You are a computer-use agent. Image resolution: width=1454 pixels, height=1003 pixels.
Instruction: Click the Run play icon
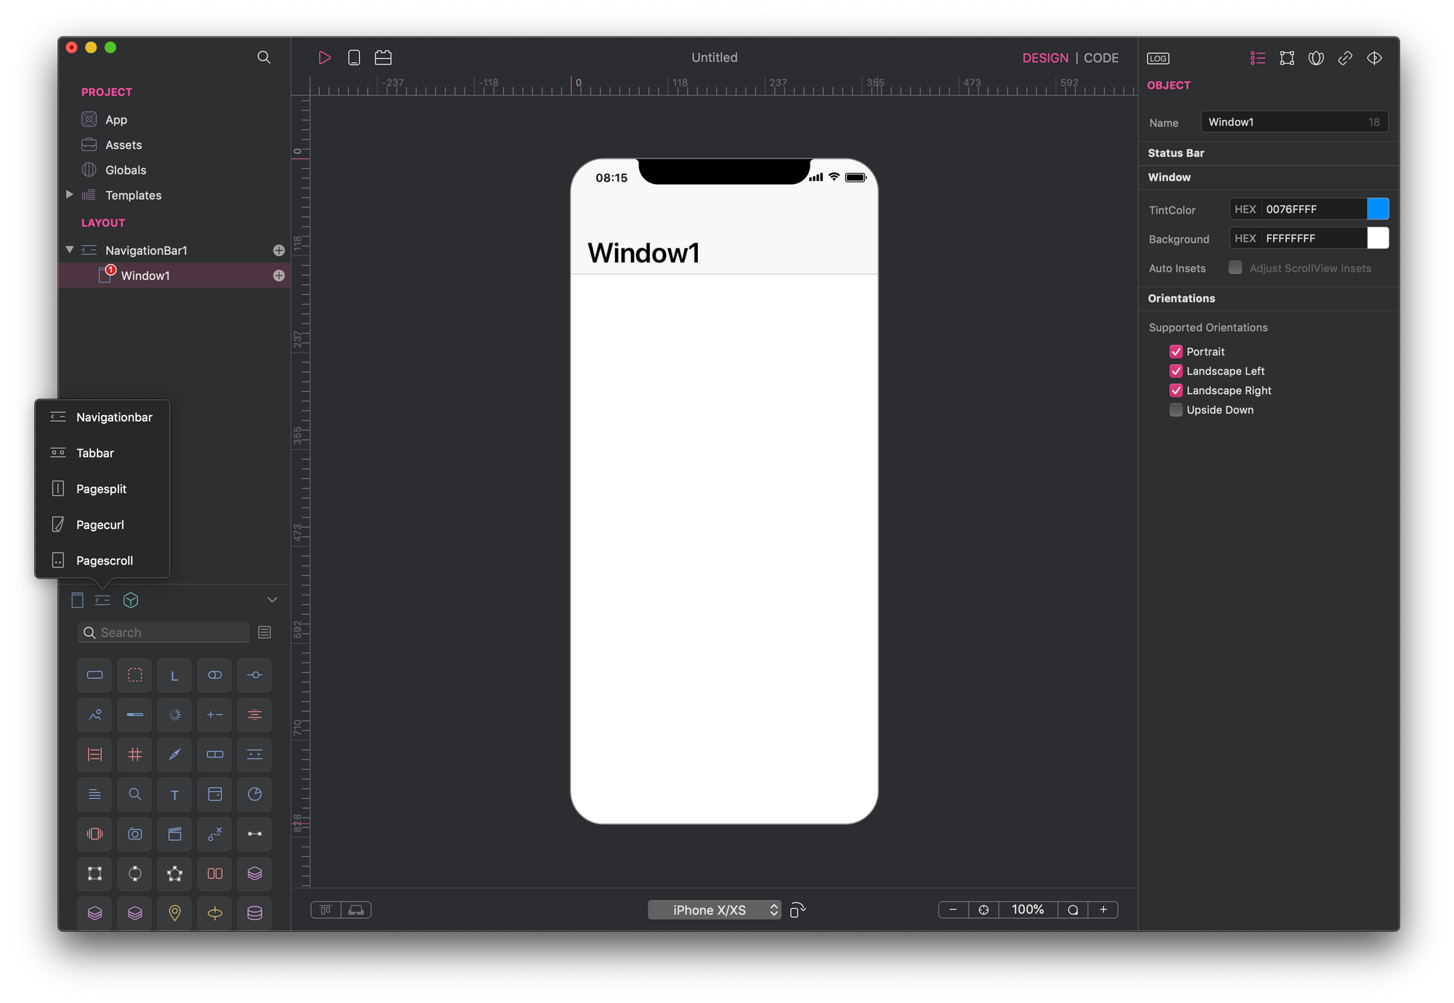pyautogui.click(x=324, y=57)
